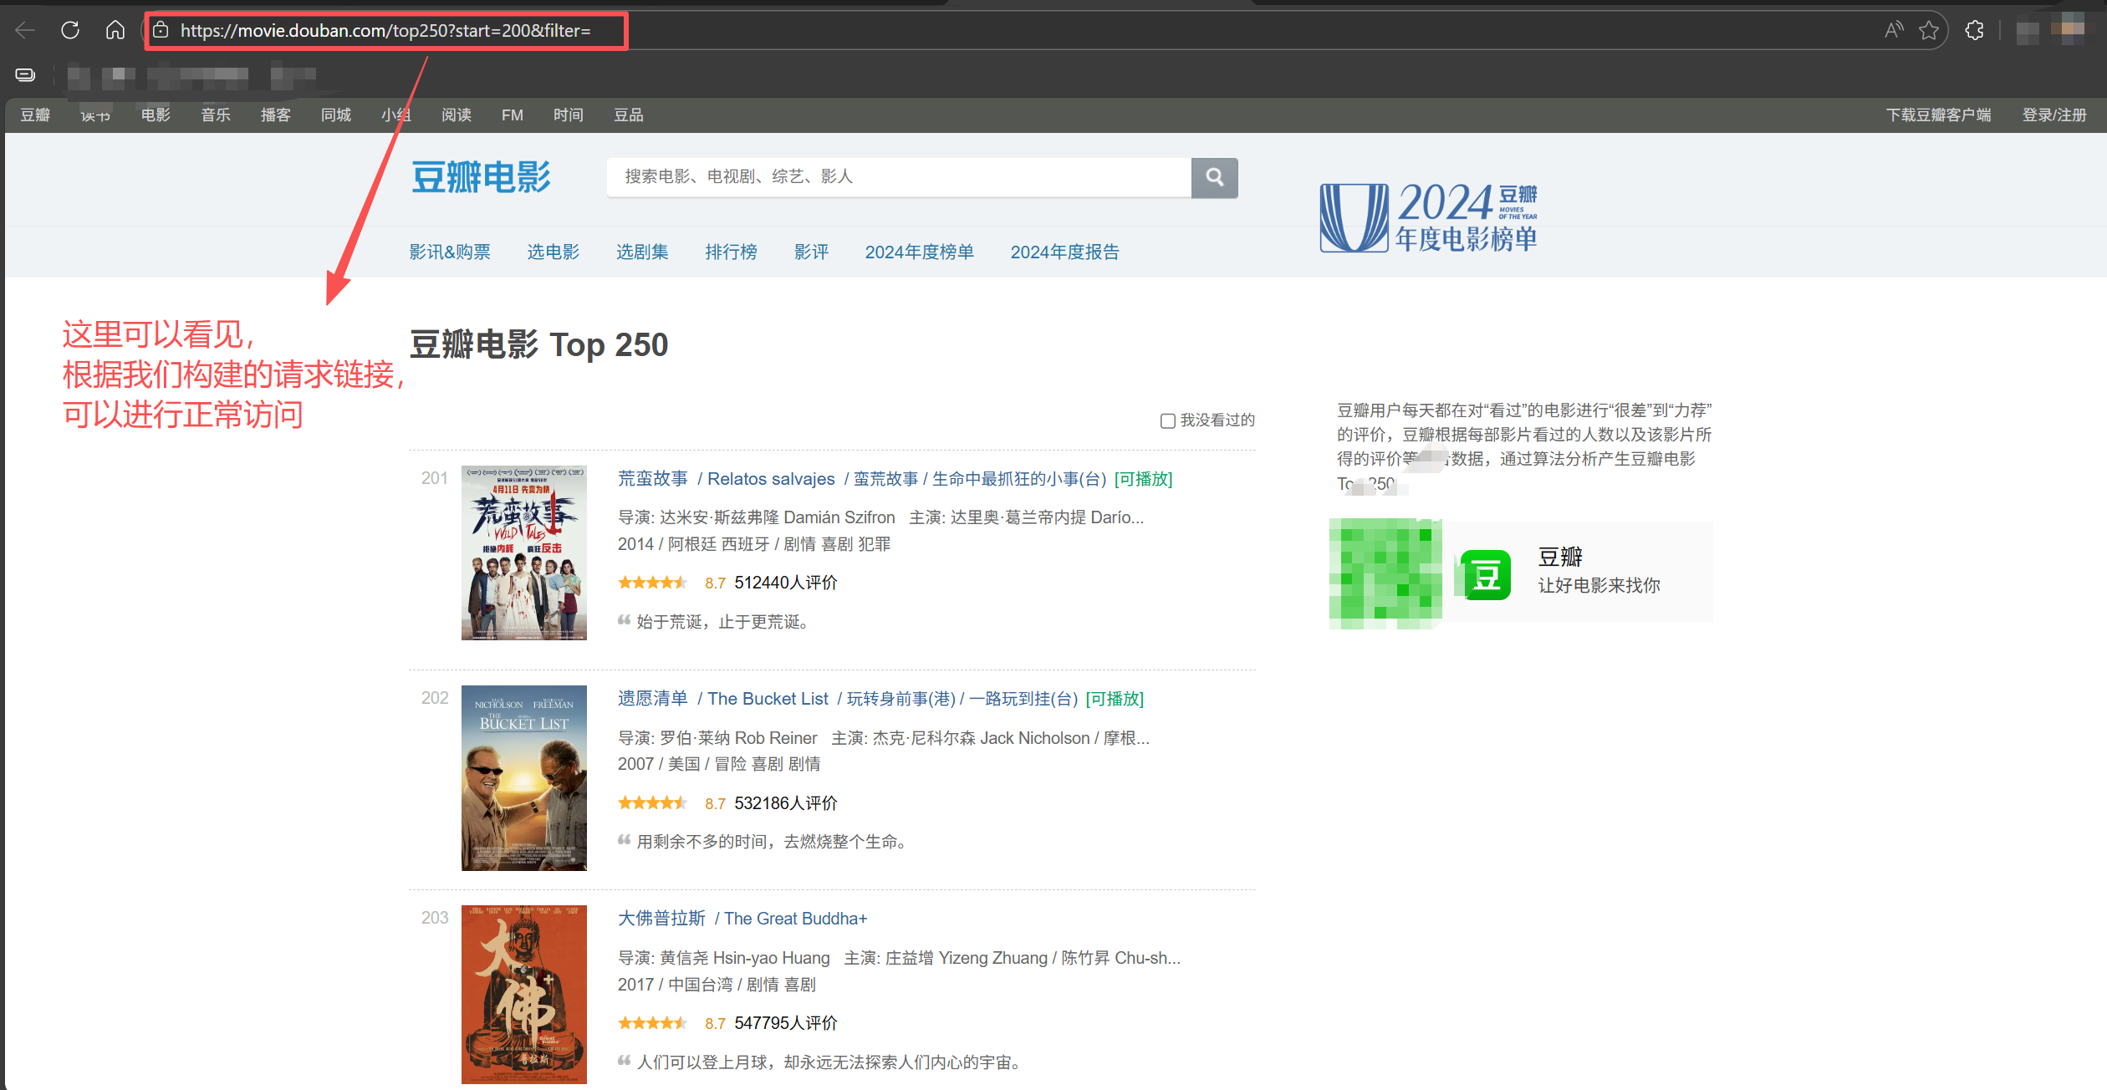
Task: Open the read aloud icon
Action: tap(1894, 31)
